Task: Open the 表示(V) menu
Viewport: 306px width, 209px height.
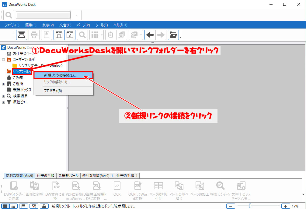Action: coord(48,25)
